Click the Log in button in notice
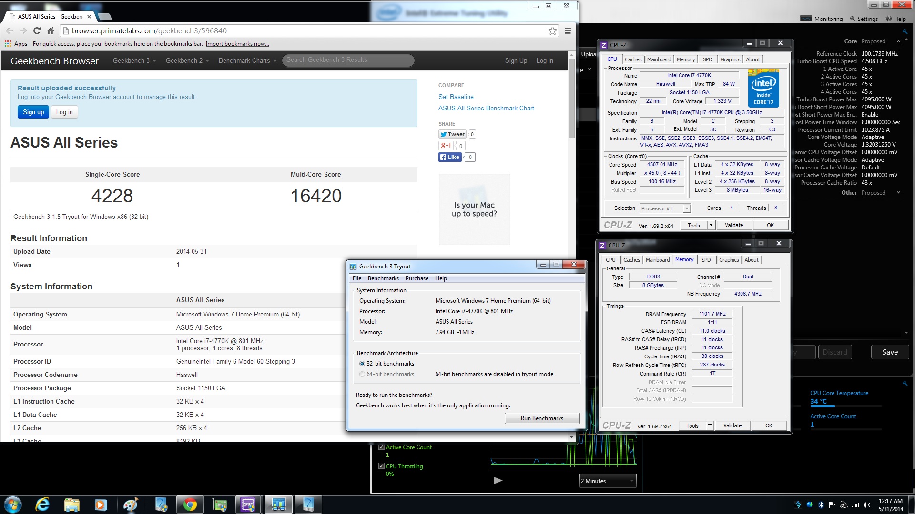The height and width of the screenshot is (514, 915). coord(64,112)
